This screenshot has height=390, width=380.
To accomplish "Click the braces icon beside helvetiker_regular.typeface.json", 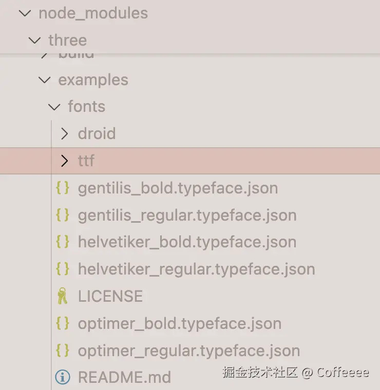I will click(62, 269).
